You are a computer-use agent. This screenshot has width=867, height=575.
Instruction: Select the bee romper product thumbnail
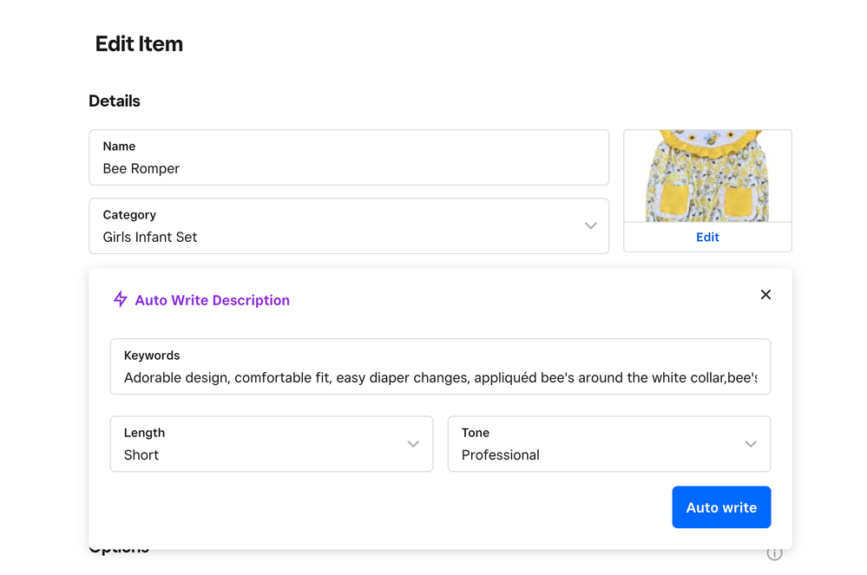[707, 176]
